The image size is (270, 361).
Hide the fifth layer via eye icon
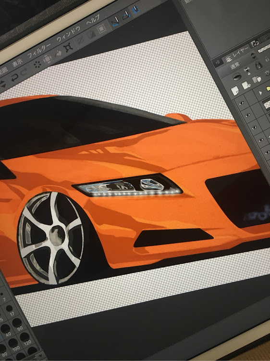pyautogui.click(x=267, y=152)
